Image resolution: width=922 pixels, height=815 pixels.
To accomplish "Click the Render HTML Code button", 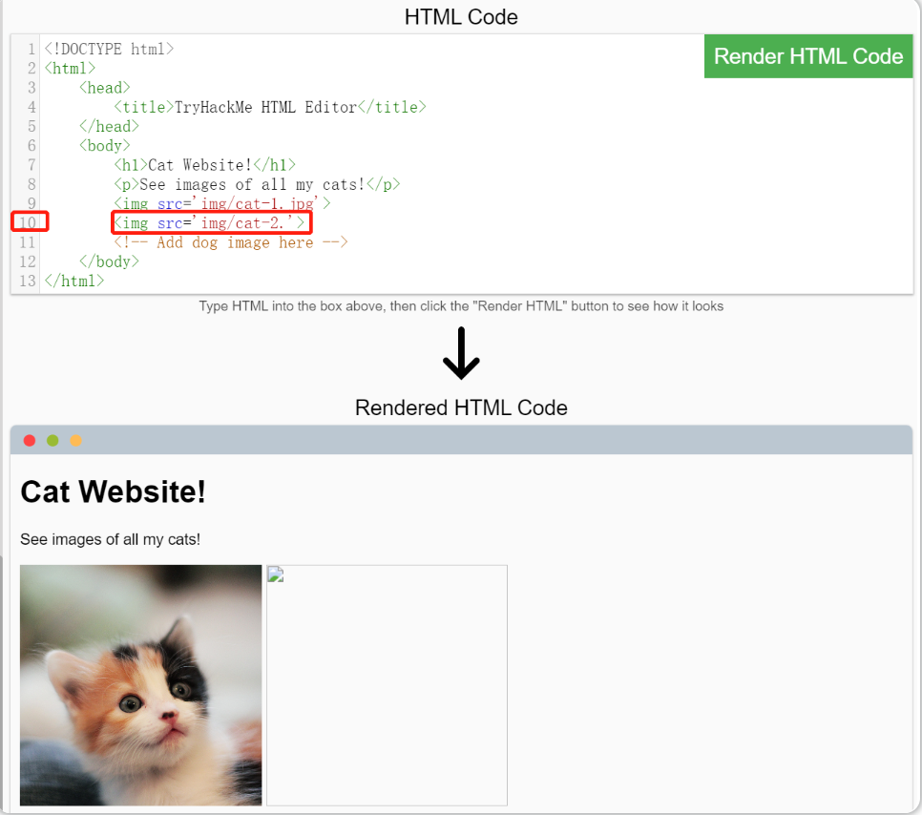I will [807, 56].
